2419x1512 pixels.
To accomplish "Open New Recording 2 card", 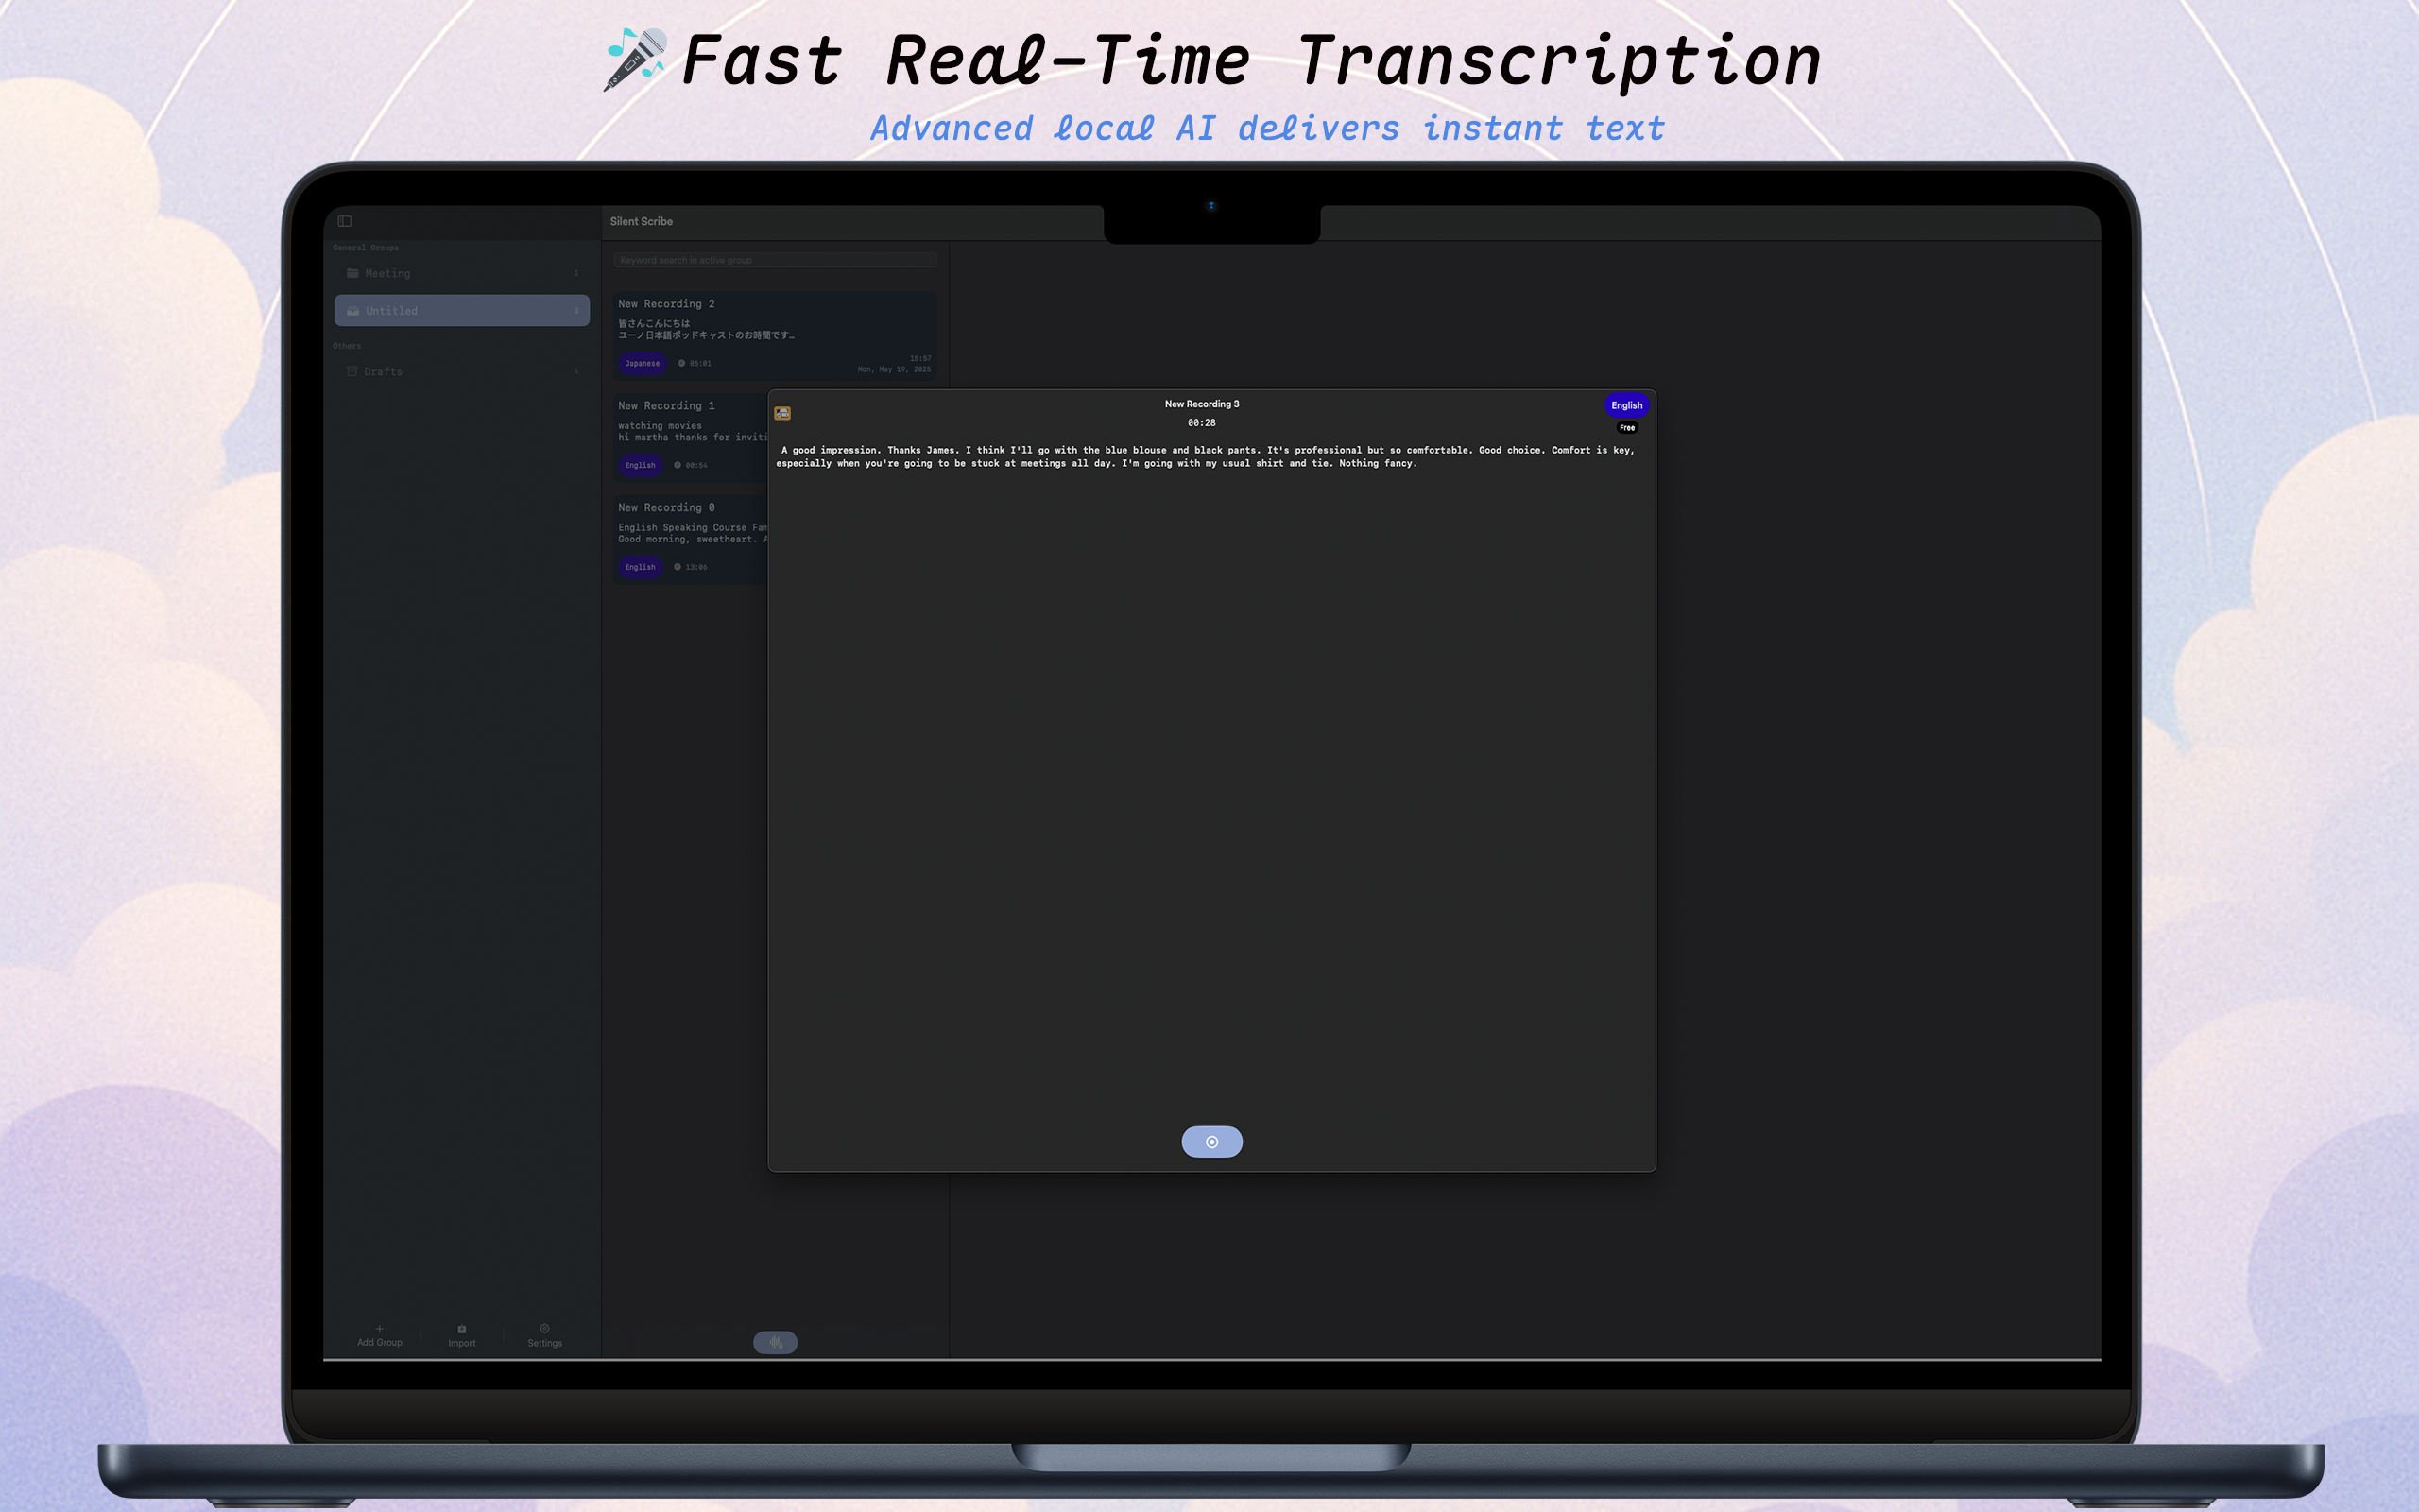I will 775,330.
